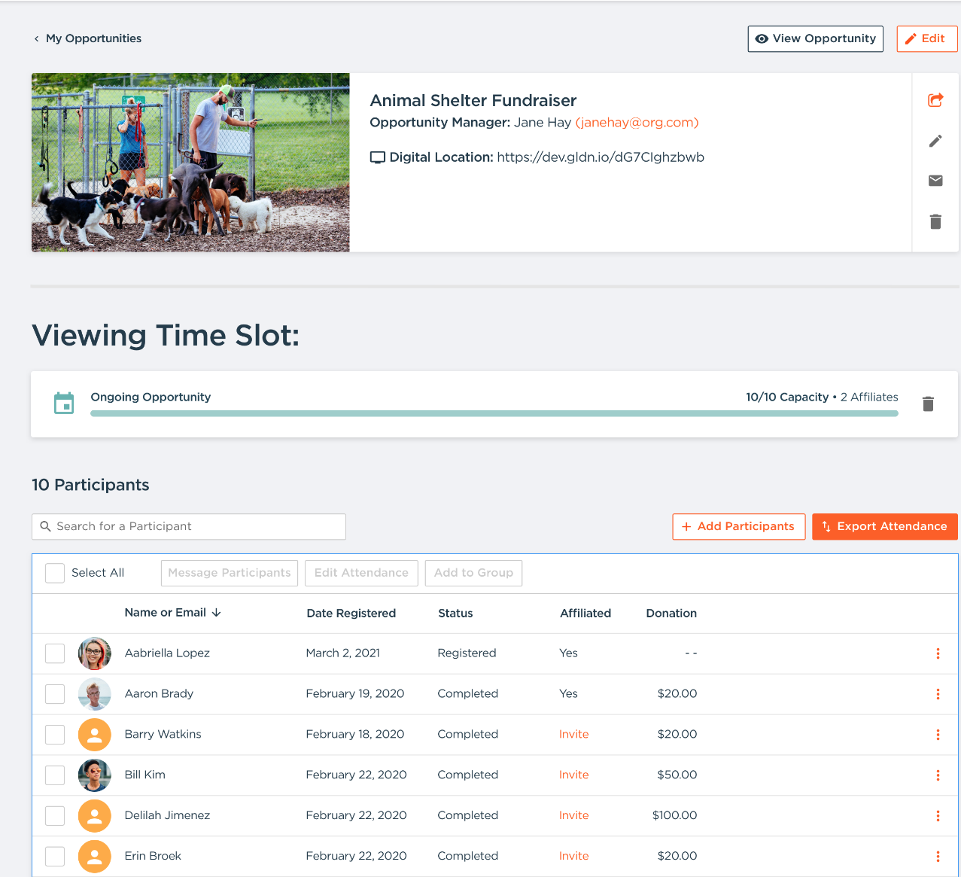The image size is (961, 877).
Task: Click the Edit button at top right
Action: pos(926,38)
